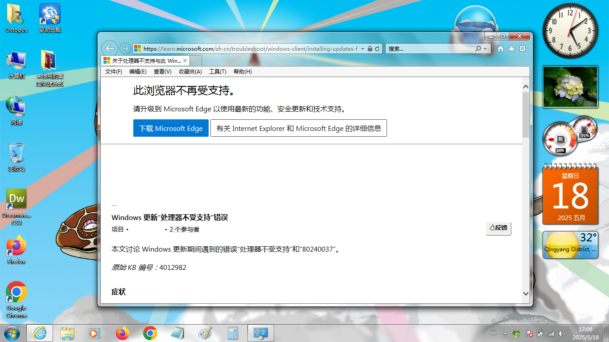Click the network signal tray icon
The image size is (609, 342).
(551, 333)
